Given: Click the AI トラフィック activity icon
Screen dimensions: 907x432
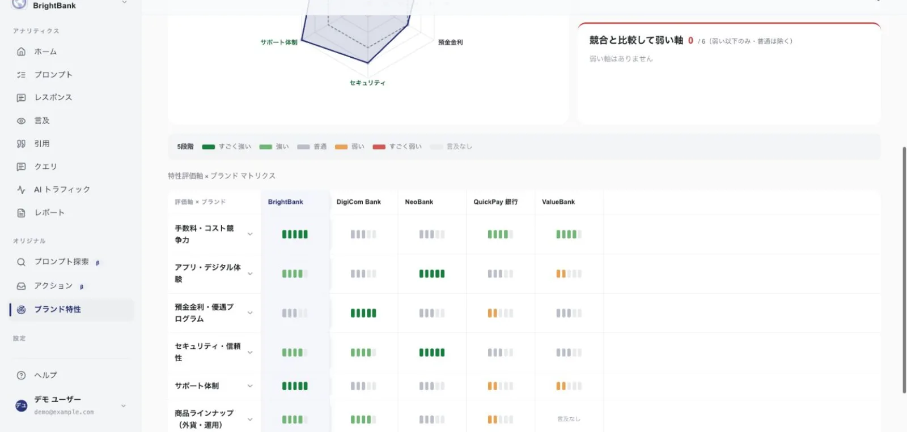Looking at the screenshot, I should tap(21, 190).
